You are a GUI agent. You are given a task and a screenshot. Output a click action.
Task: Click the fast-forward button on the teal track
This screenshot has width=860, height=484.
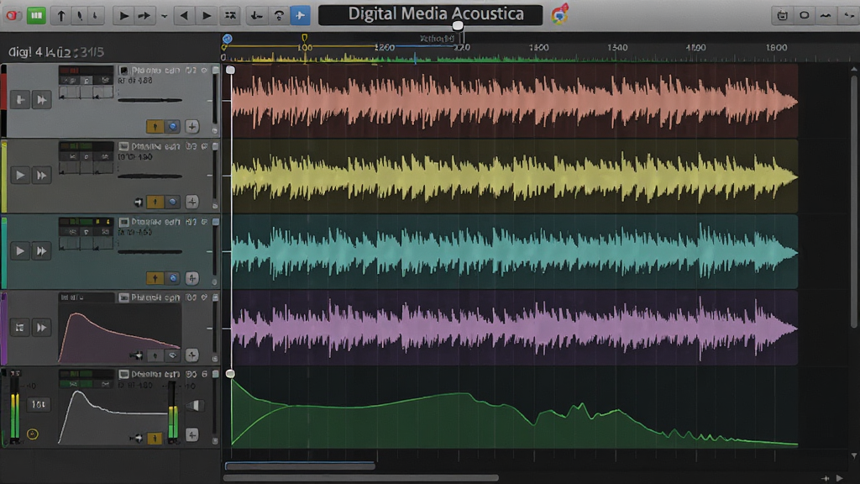click(x=41, y=250)
